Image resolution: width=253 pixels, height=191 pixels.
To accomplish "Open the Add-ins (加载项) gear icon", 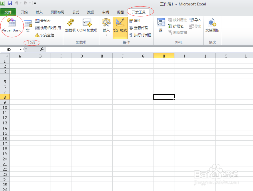I will [70, 25].
